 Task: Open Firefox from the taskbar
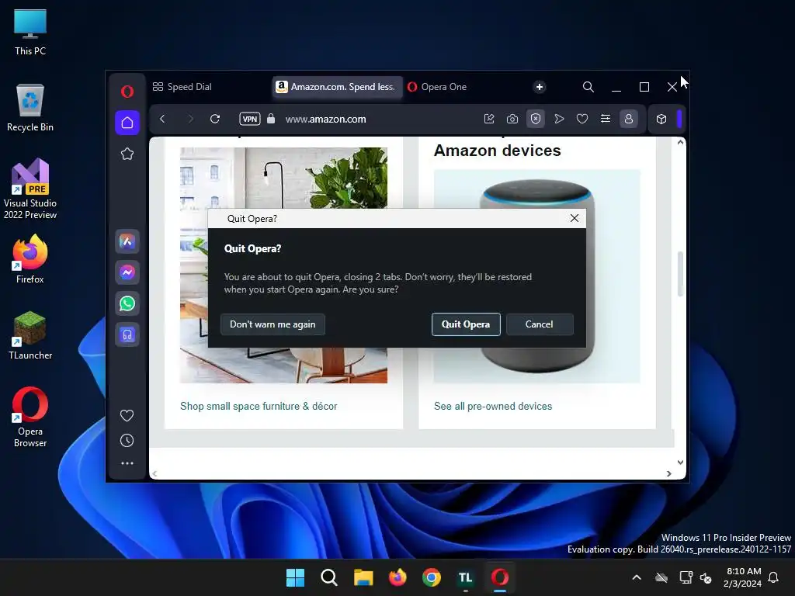click(397, 577)
